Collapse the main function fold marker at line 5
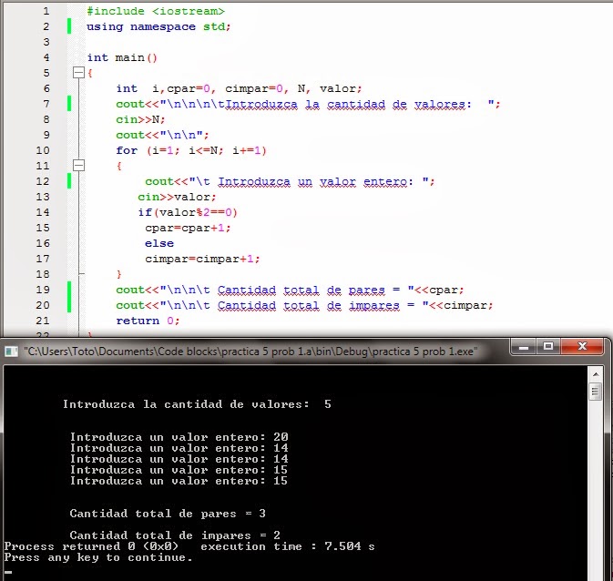 click(78, 72)
